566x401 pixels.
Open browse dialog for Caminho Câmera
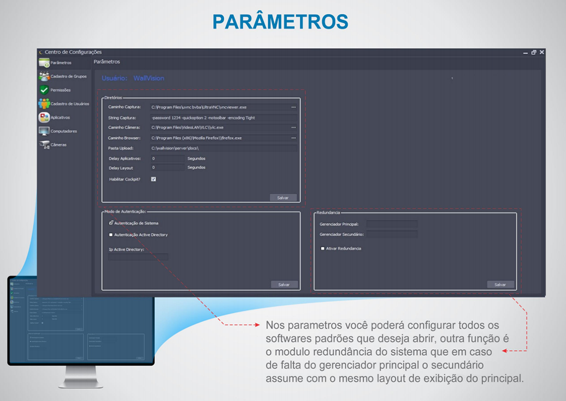click(293, 128)
